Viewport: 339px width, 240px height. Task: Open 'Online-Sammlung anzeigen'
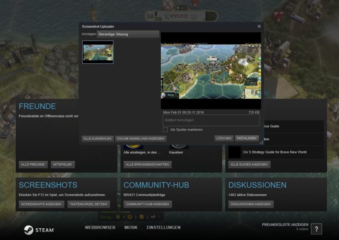(x=141, y=139)
